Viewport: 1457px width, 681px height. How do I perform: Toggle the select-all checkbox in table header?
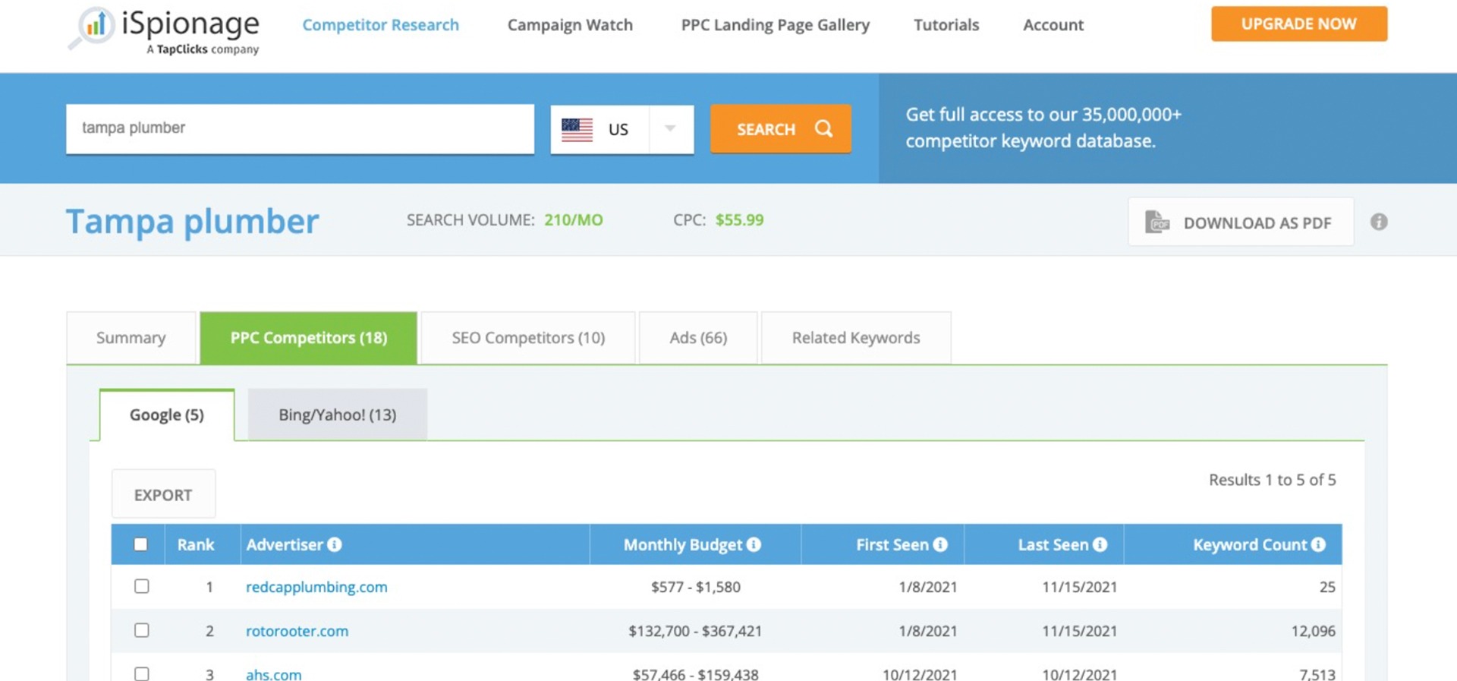click(x=140, y=544)
